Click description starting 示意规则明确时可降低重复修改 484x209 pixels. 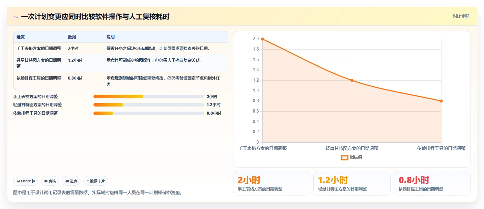164,81
